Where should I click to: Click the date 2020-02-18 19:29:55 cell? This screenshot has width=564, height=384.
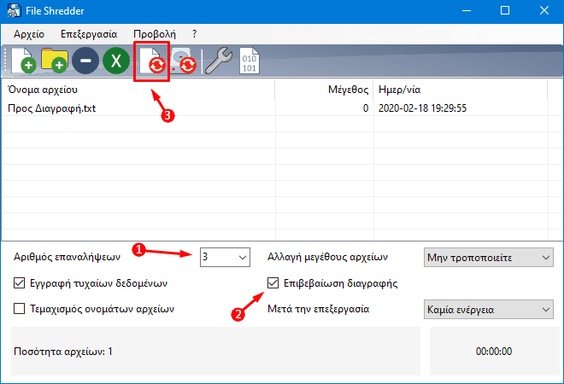click(x=422, y=108)
